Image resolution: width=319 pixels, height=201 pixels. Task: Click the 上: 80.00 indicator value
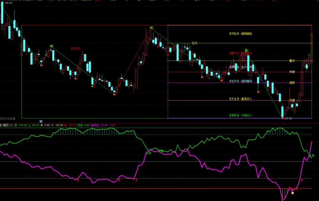pyautogui.click(x=34, y=125)
